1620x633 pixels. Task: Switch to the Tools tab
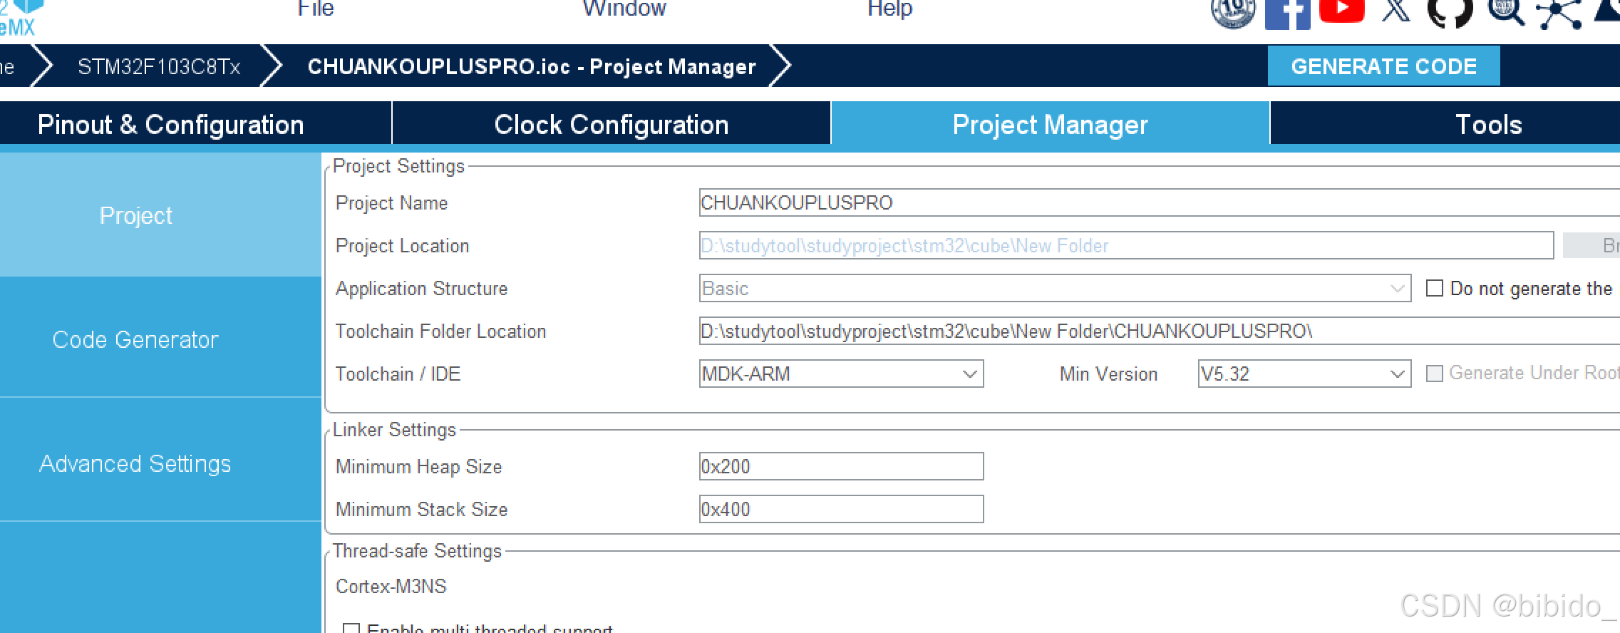tap(1445, 124)
